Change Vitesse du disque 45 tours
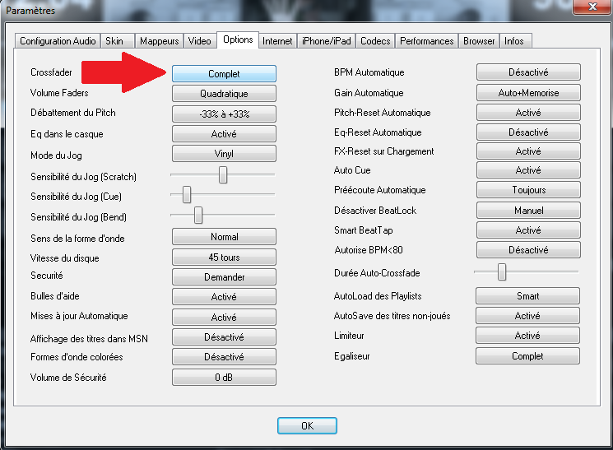Viewport: 613px width, 450px height. coord(224,257)
